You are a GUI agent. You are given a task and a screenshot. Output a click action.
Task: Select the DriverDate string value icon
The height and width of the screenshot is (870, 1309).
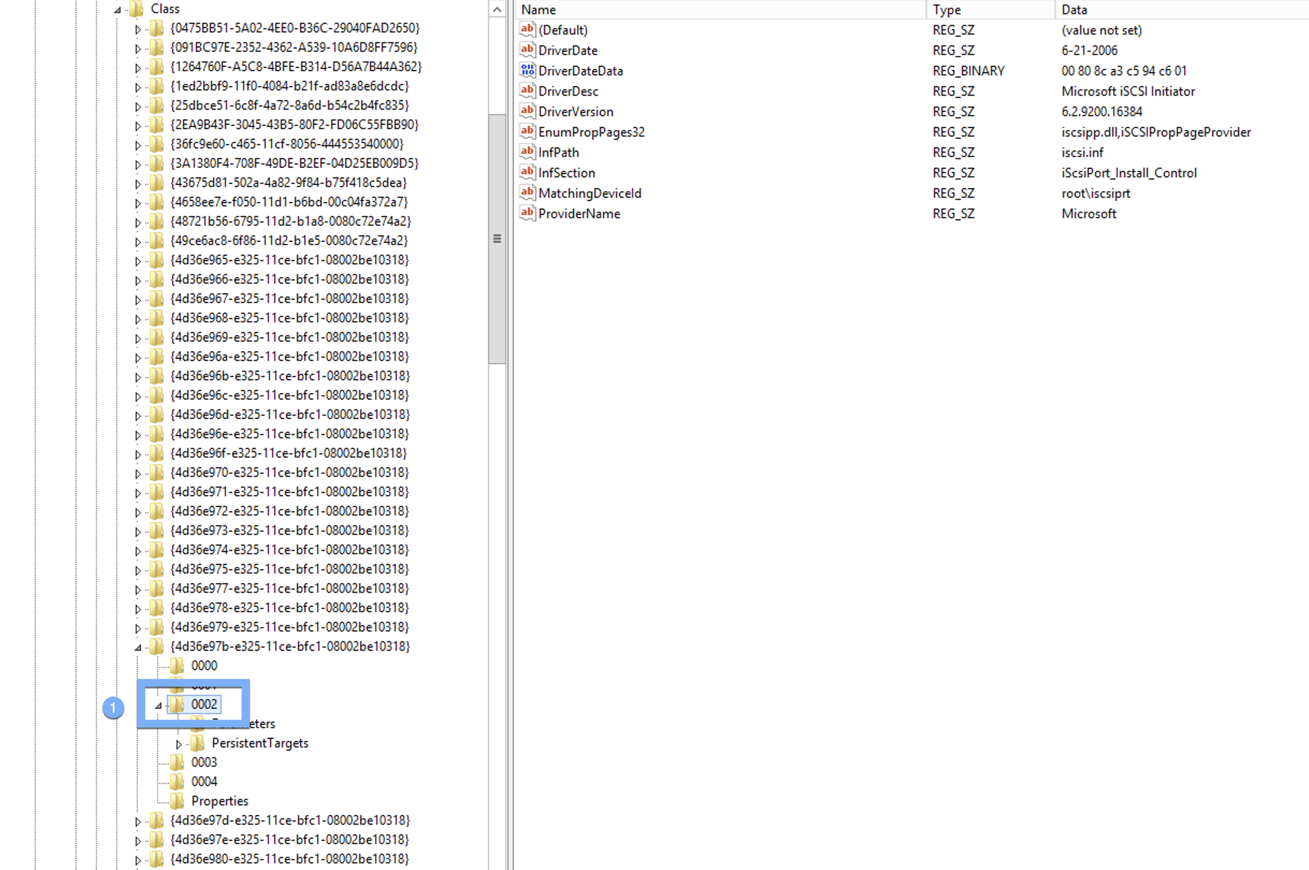527,50
